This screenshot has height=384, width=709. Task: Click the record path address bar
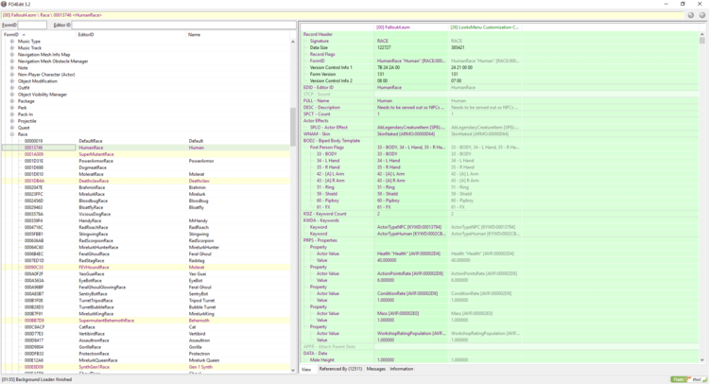pos(343,15)
